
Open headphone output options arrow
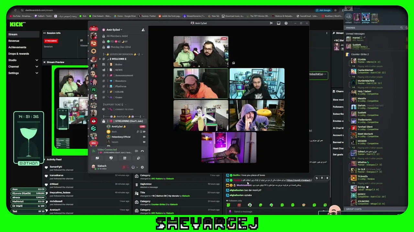pos(137,167)
